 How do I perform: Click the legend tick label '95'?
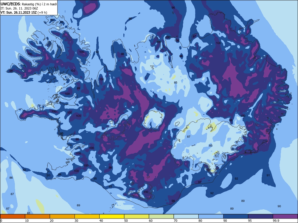pyautogui.click(x=250, y=221)
